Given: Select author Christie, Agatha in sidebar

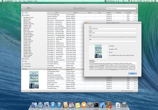Looking at the screenshot, I should [28, 36].
